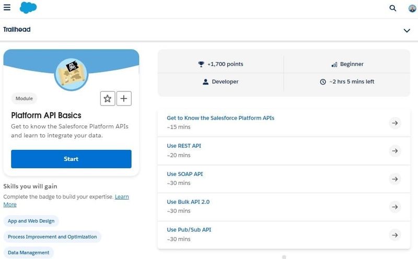
Task: Open the Use Bulk API 2.0 unit
Action: pos(188,202)
